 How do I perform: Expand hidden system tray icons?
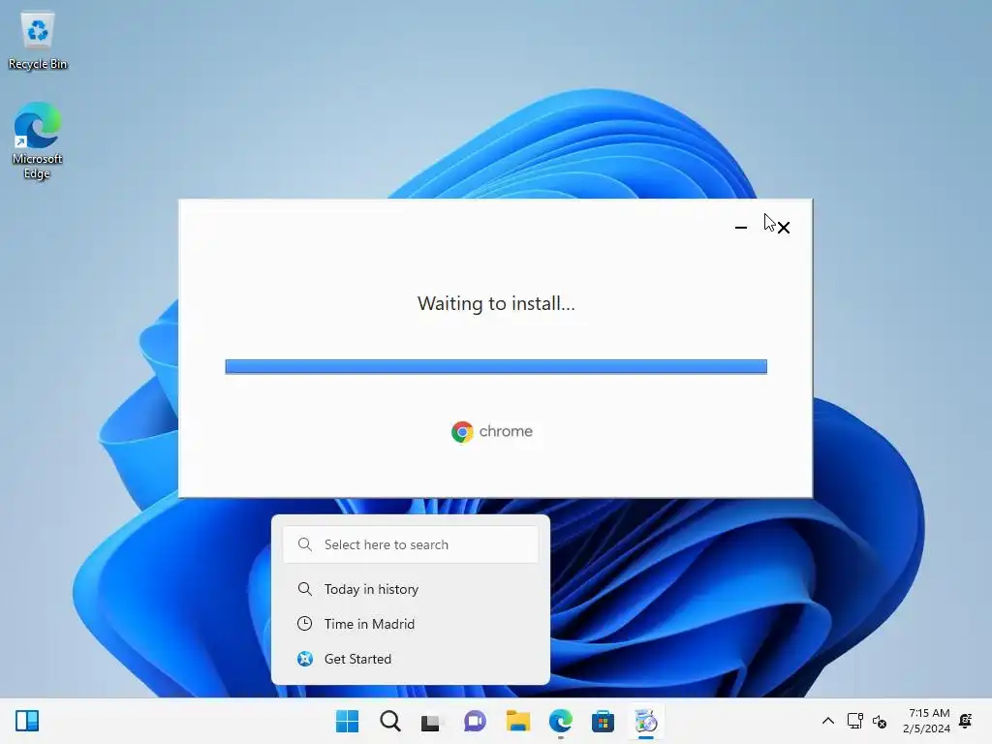point(827,721)
